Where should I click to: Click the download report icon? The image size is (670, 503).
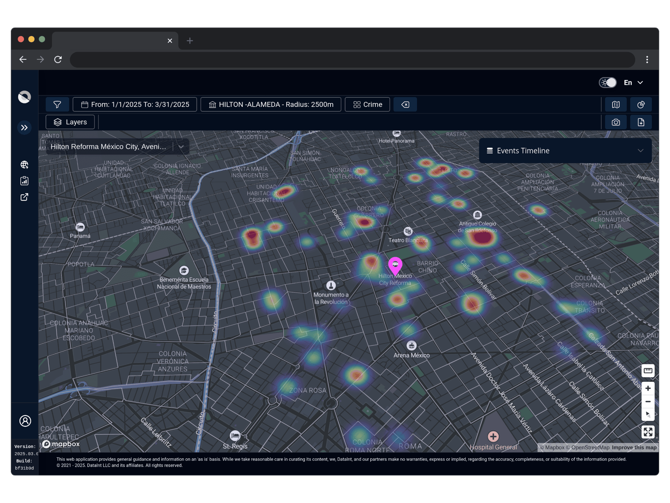(x=641, y=122)
